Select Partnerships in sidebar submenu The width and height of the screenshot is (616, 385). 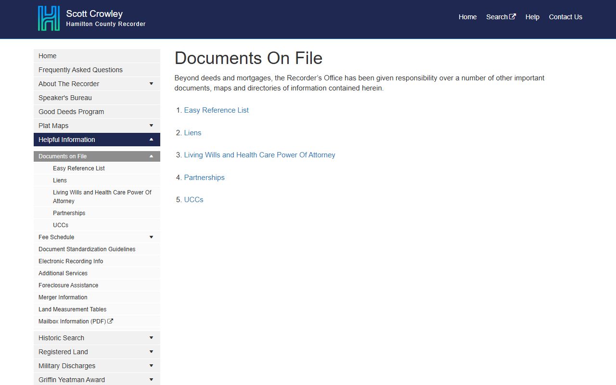pyautogui.click(x=97, y=213)
